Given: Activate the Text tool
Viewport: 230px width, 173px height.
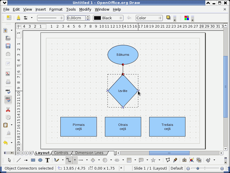Looking at the screenshot, I should (47, 160).
